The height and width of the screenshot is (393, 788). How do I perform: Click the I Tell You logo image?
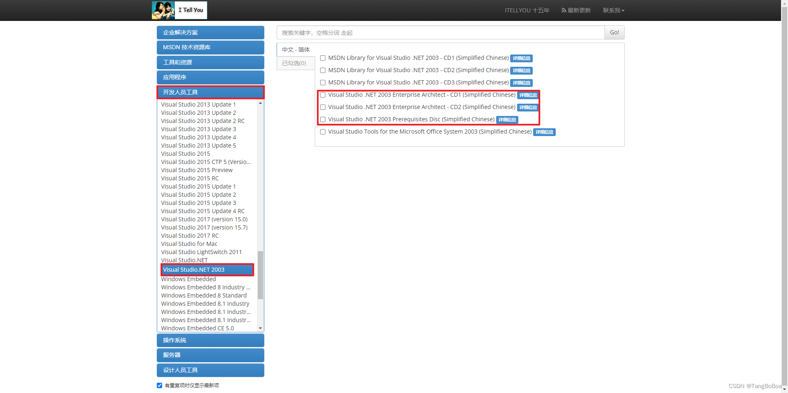[x=179, y=10]
